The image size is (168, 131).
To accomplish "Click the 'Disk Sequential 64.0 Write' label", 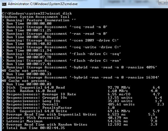I will click(x=37, y=111).
